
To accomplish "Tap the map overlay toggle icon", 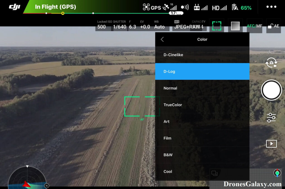I will point(215,173).
